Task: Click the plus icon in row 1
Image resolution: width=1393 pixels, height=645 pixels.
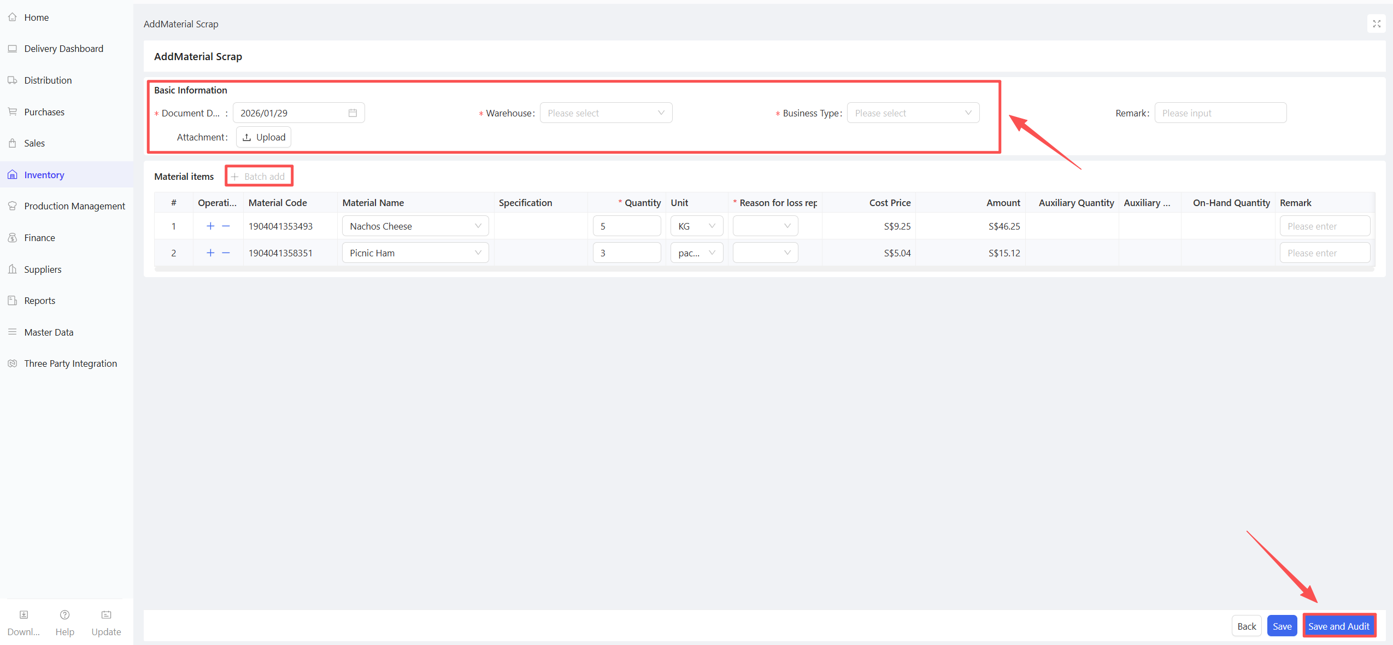Action: (x=210, y=226)
